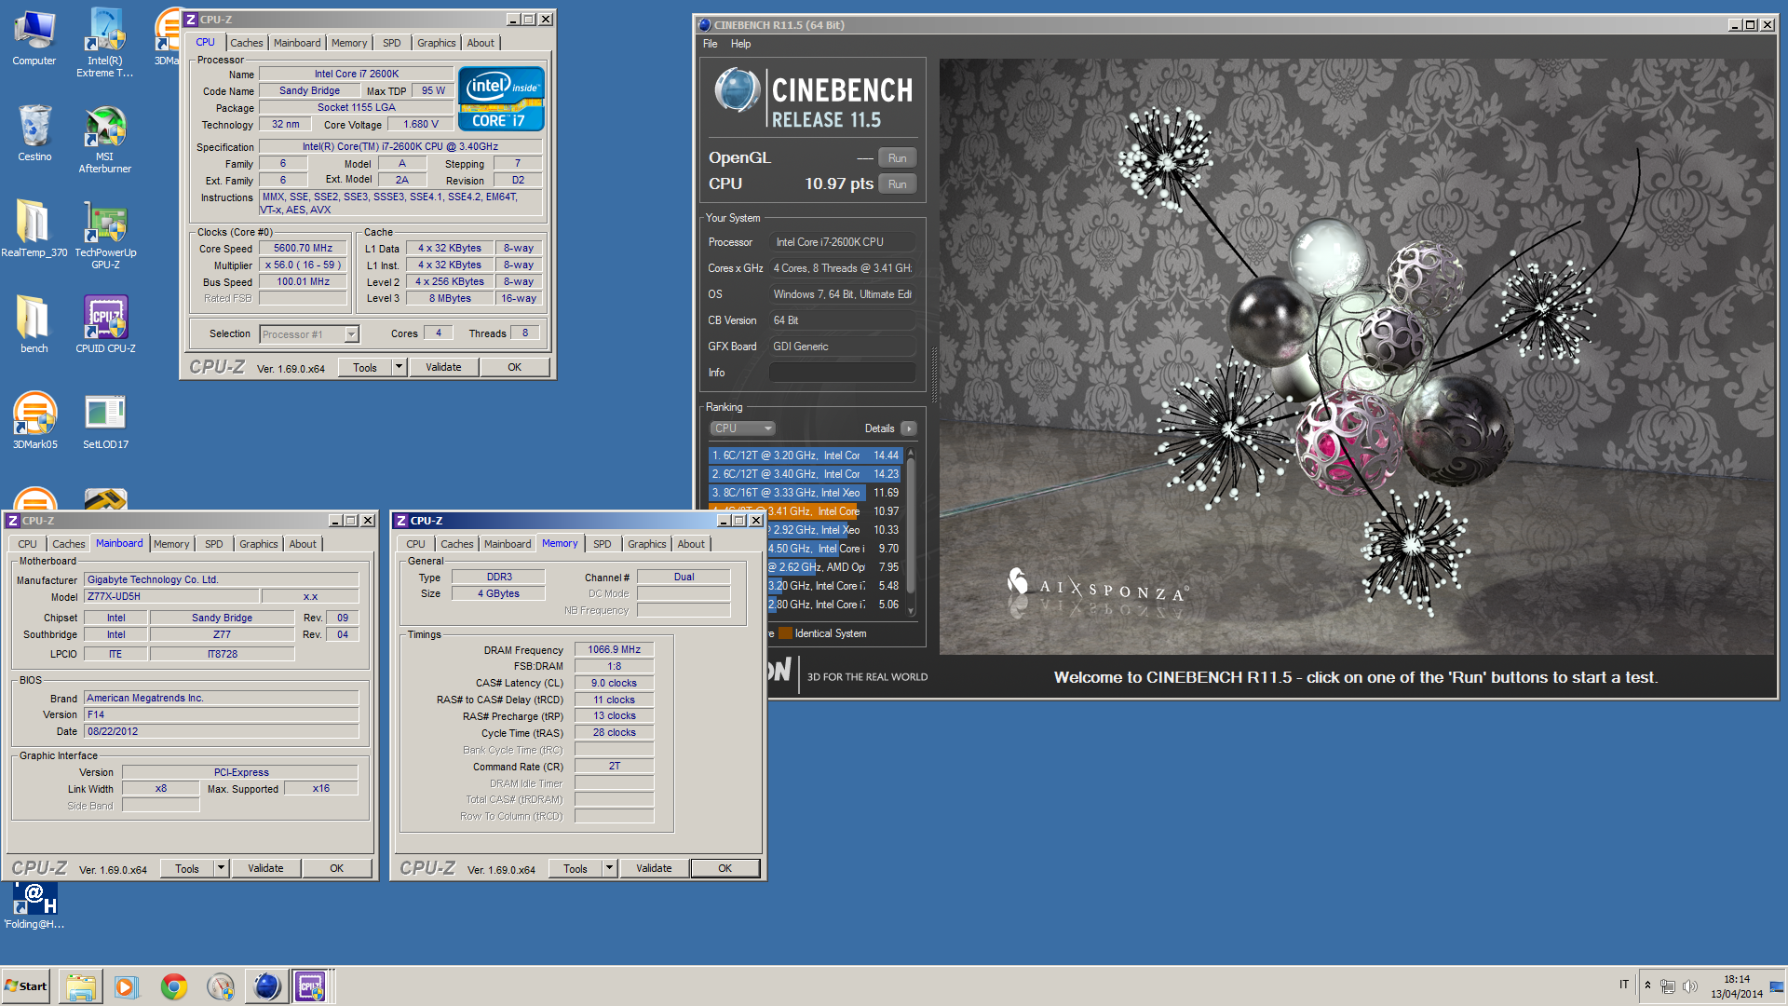The image size is (1788, 1006).
Task: Click Details arrow button in Ranking
Action: pos(909,428)
